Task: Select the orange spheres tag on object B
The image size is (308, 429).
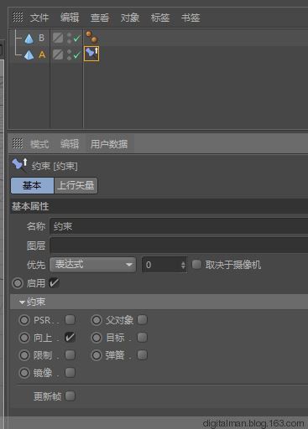Action: (91, 37)
